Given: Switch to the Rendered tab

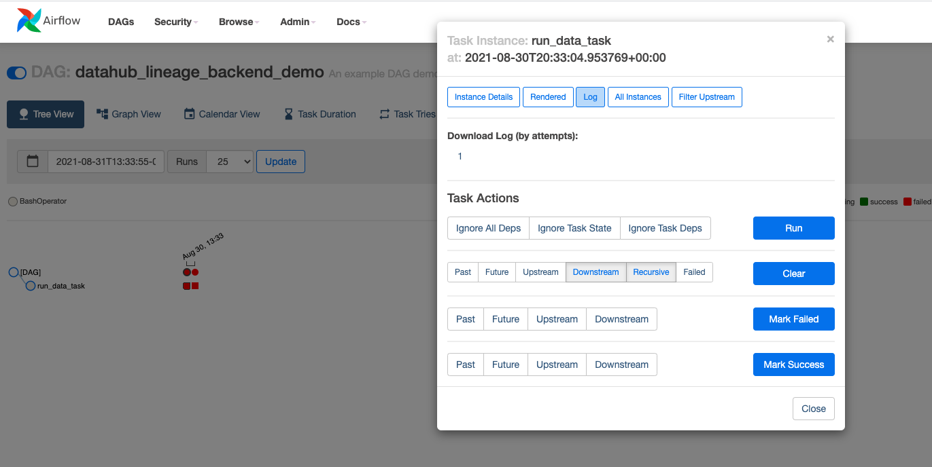Looking at the screenshot, I should coord(548,97).
